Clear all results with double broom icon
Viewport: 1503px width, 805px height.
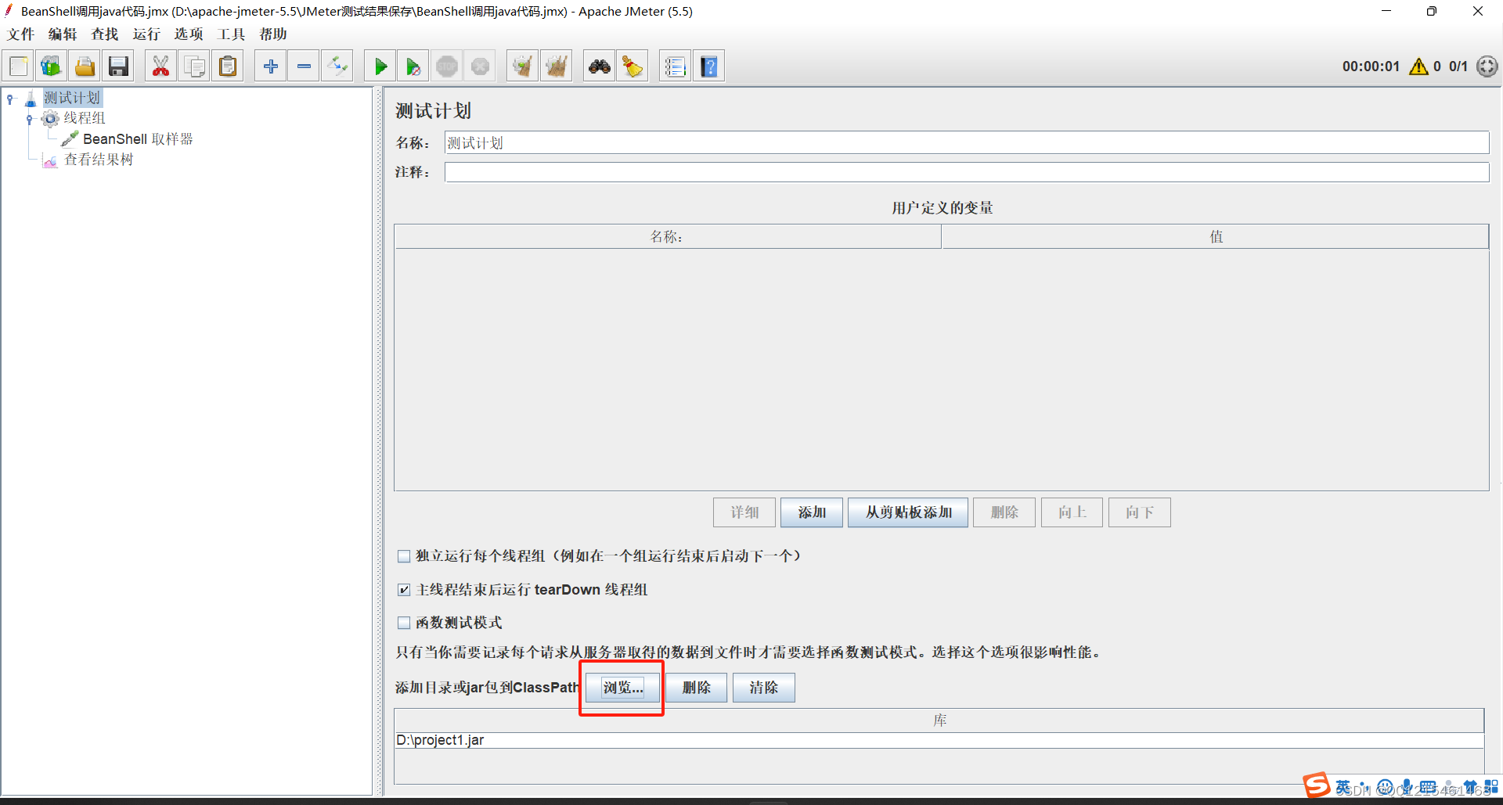[556, 66]
